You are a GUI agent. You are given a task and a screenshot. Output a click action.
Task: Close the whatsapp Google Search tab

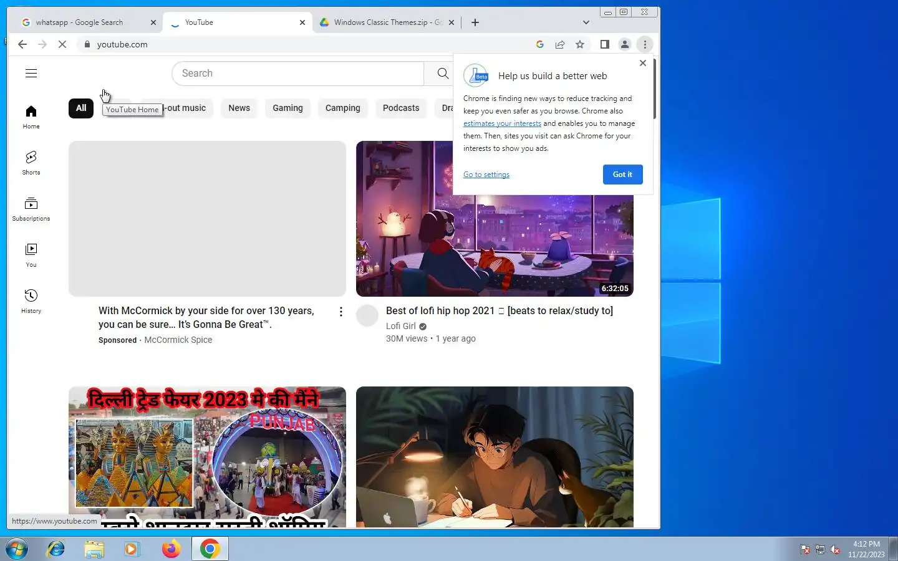[153, 22]
